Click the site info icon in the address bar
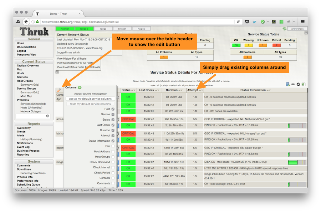This screenshot has width=321, height=212. tap(33, 22)
